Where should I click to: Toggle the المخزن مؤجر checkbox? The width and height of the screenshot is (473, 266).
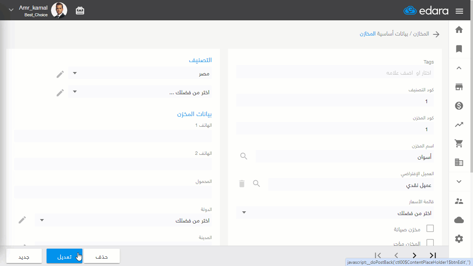430,243
